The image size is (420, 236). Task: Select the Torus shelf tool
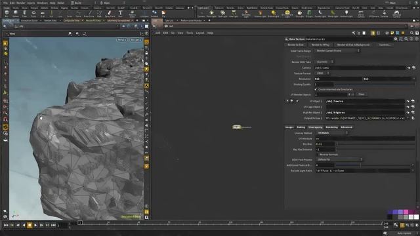click(x=33, y=13)
